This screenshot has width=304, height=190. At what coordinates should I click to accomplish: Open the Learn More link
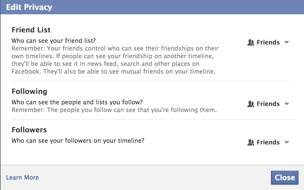(23, 177)
